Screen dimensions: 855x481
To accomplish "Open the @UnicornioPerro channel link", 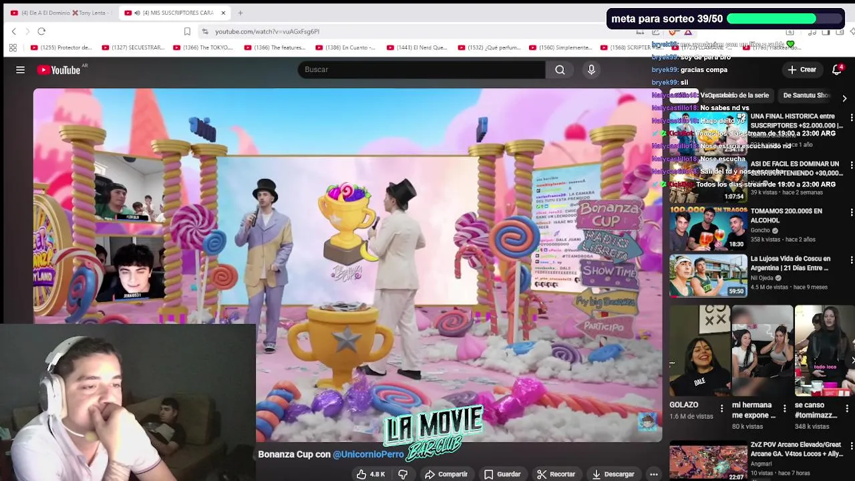I will [368, 454].
